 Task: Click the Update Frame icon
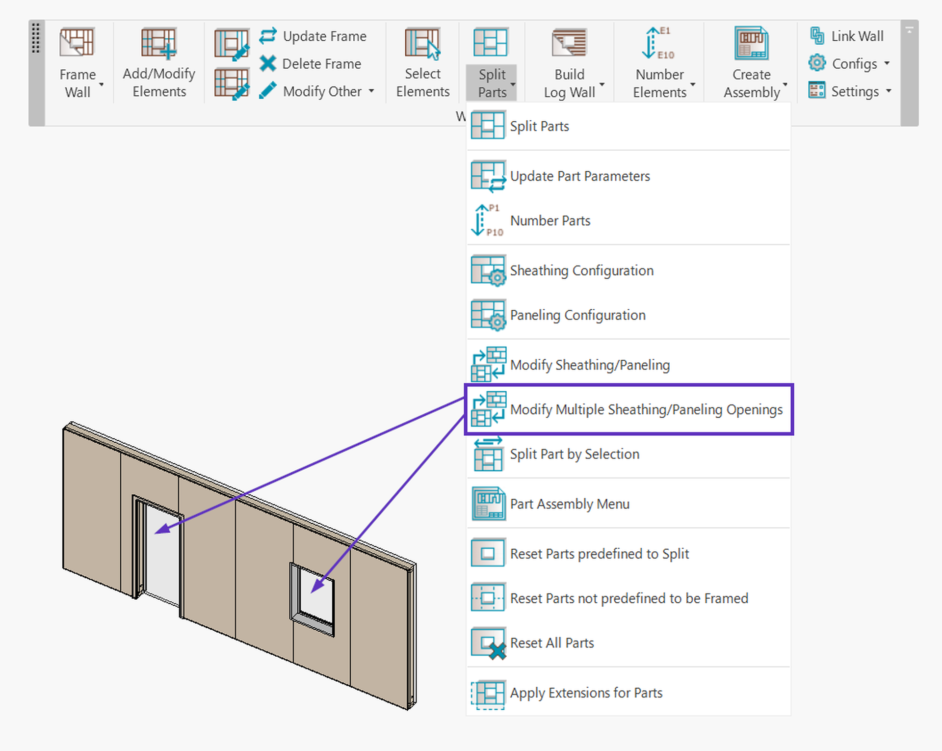click(x=268, y=36)
